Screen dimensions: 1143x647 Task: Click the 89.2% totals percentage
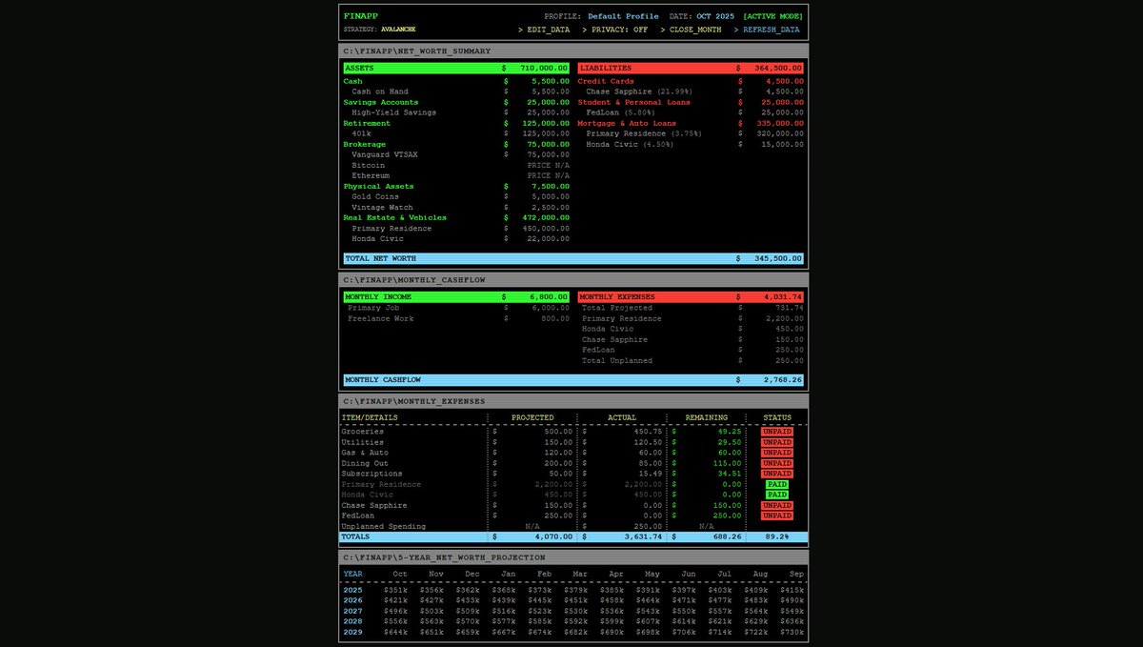click(x=777, y=536)
